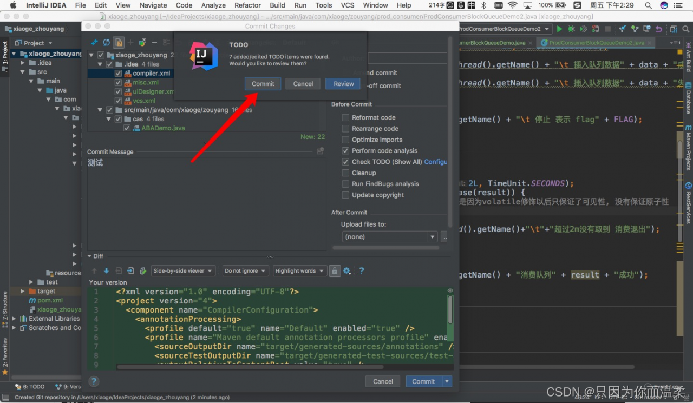This screenshot has width=693, height=403.
Task: Click the Move to Another Changelist icon
Action: (x=142, y=42)
